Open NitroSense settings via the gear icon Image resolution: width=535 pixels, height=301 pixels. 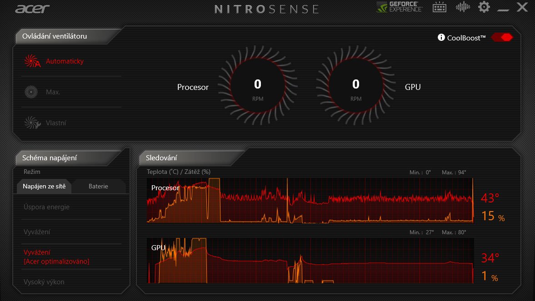point(484,7)
